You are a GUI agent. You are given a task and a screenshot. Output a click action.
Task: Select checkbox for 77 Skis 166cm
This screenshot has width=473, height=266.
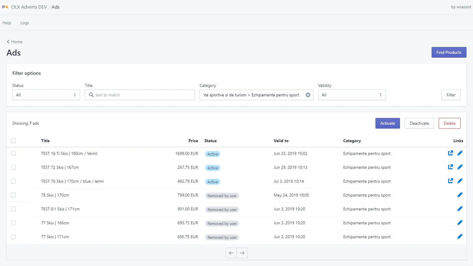pyautogui.click(x=13, y=223)
